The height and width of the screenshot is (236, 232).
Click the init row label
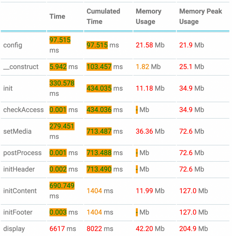click(8, 88)
